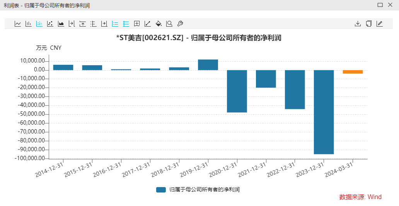Click the plus-sign data label icon
The height and width of the screenshot is (206, 399).
click(137, 24)
